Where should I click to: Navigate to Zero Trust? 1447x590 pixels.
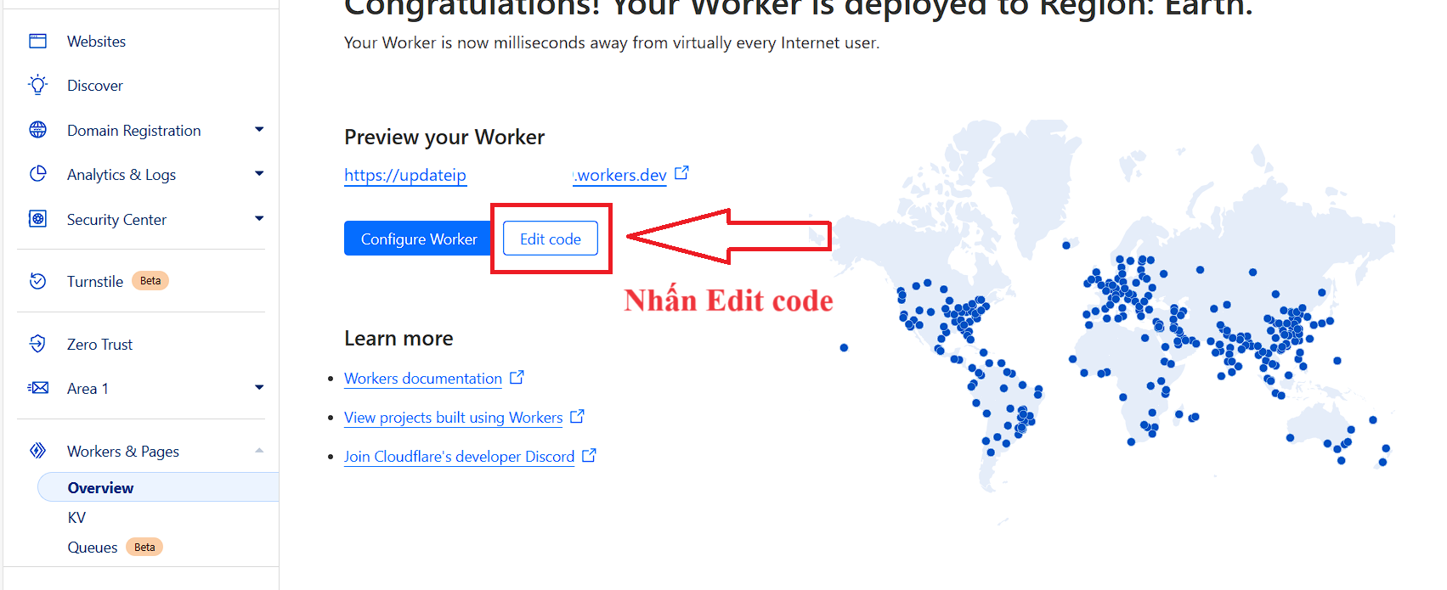coord(99,345)
